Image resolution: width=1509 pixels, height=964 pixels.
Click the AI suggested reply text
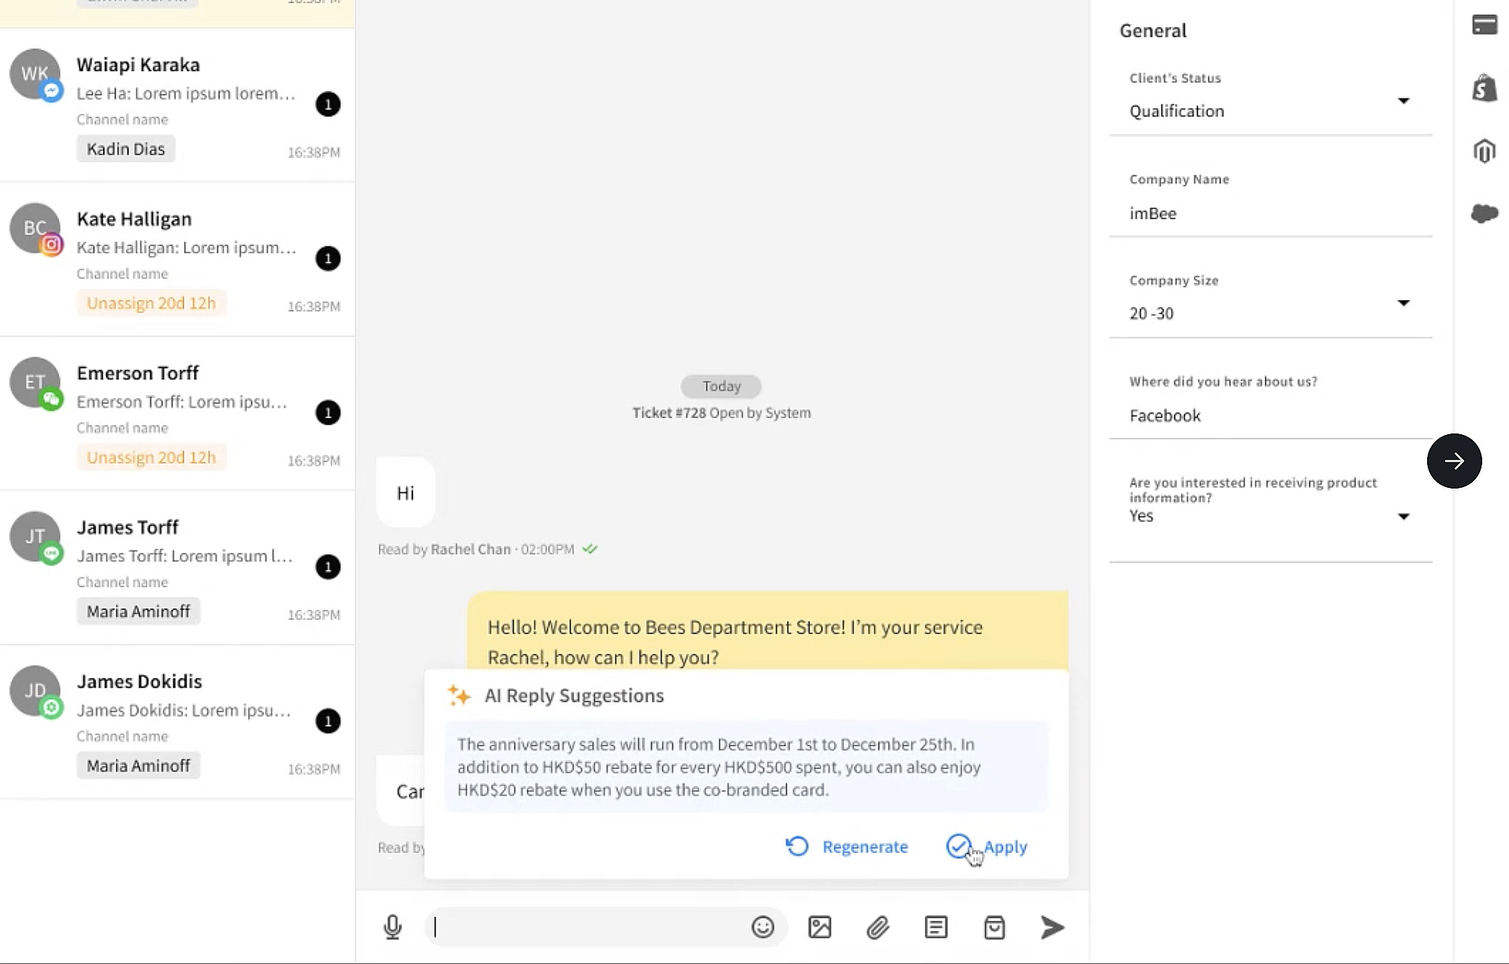(746, 767)
